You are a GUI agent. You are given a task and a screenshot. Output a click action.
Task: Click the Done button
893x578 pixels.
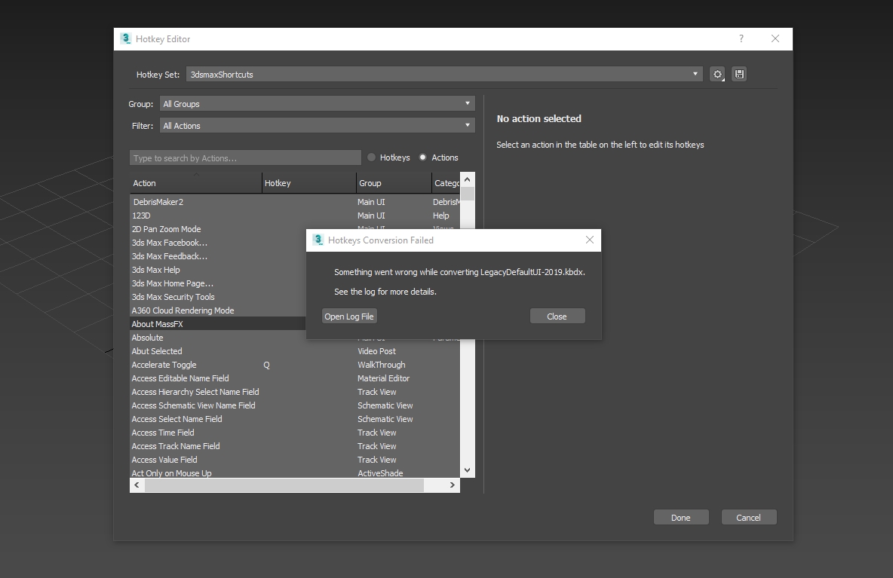click(x=680, y=517)
